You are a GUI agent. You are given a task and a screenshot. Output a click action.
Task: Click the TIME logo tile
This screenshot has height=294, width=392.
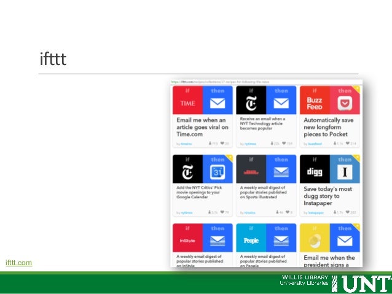pyautogui.click(x=187, y=100)
